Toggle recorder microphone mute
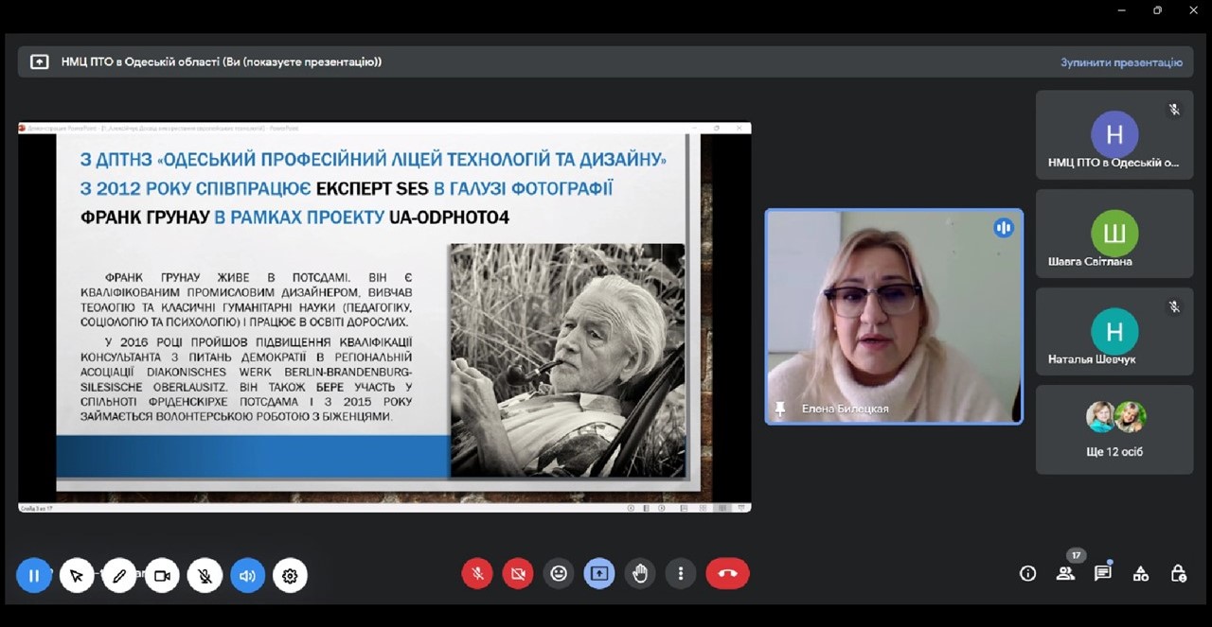 click(205, 575)
